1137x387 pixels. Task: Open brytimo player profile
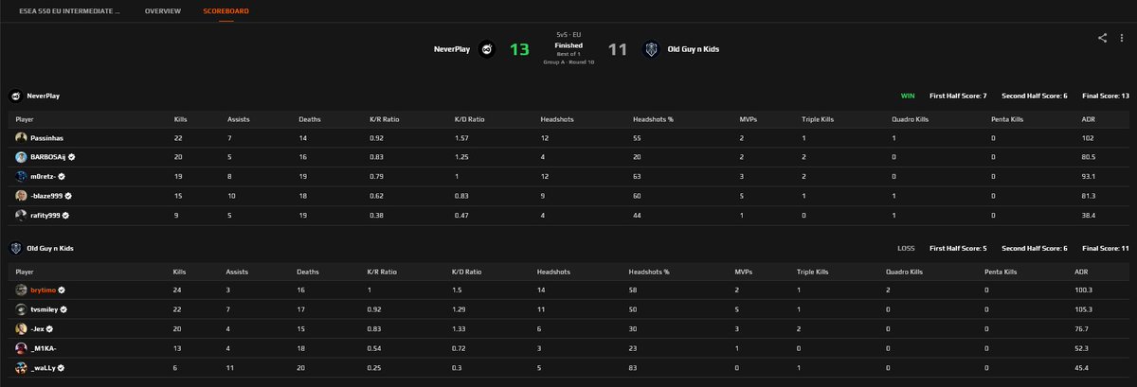pyautogui.click(x=43, y=290)
